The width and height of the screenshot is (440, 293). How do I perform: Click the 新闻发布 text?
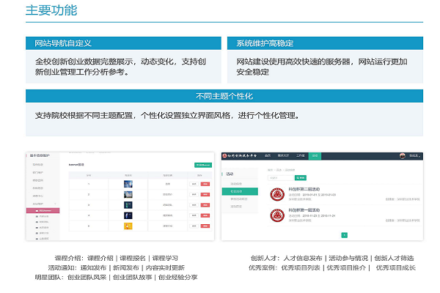click(126, 268)
